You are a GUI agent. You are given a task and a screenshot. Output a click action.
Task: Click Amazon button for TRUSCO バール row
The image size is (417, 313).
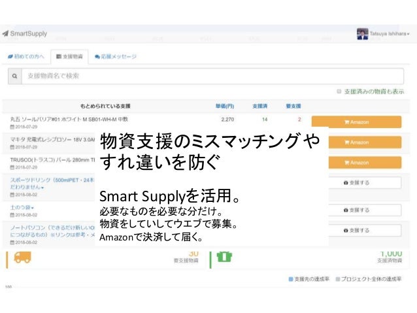(365, 163)
